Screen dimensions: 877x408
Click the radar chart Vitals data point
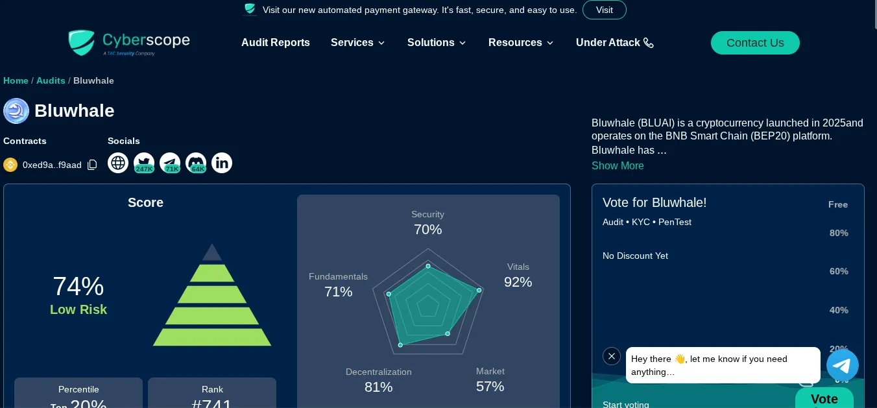point(479,290)
